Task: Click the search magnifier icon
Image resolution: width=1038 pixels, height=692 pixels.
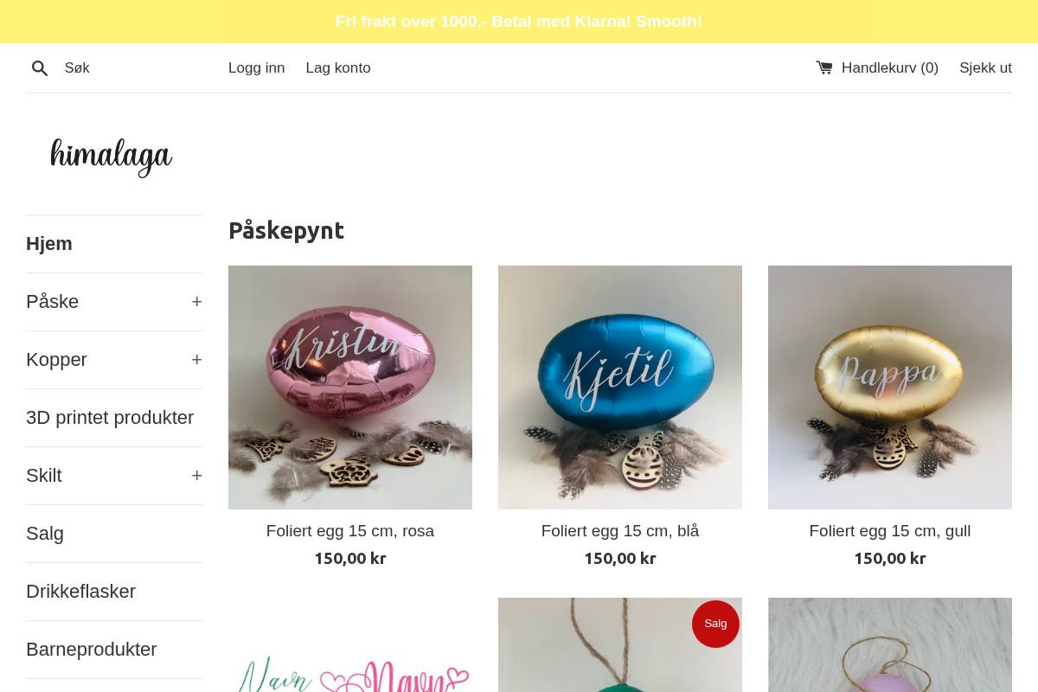Action: pos(40,68)
